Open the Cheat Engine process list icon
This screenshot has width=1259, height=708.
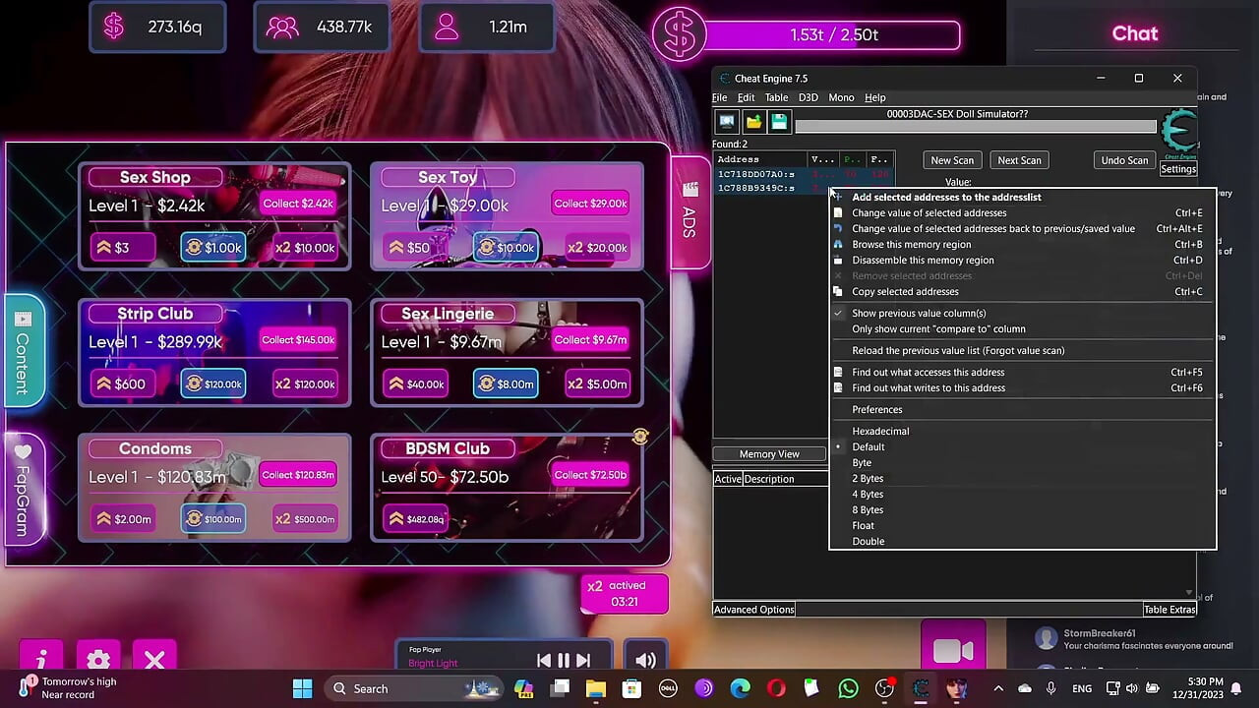[x=727, y=122]
